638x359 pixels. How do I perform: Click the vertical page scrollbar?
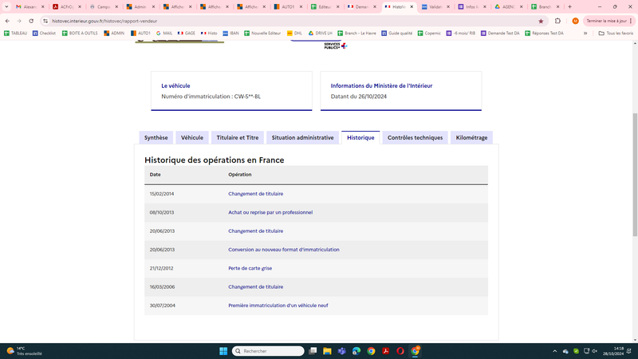pyautogui.click(x=635, y=174)
